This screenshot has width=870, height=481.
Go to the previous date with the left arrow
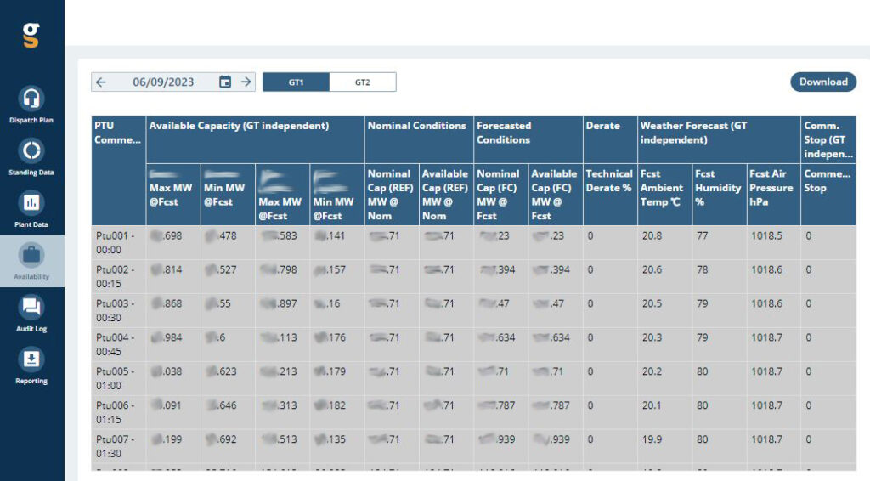click(100, 82)
